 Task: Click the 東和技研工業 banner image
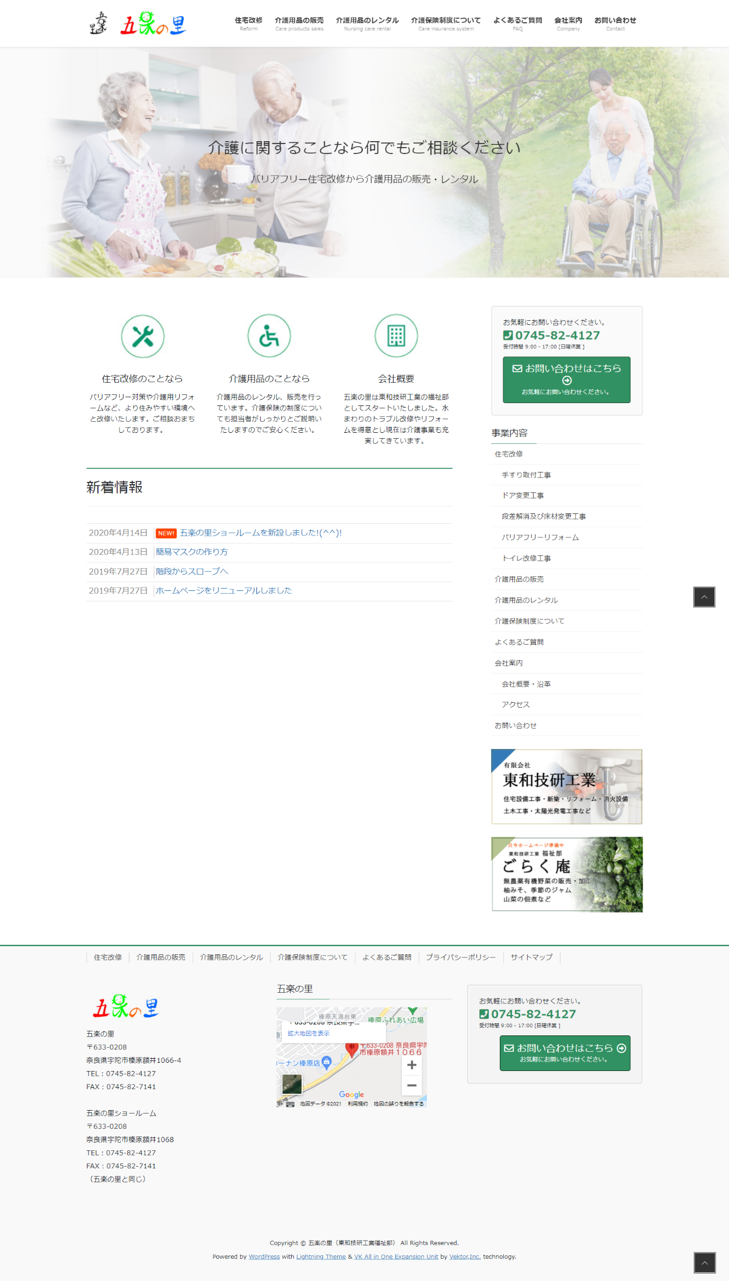tap(566, 786)
